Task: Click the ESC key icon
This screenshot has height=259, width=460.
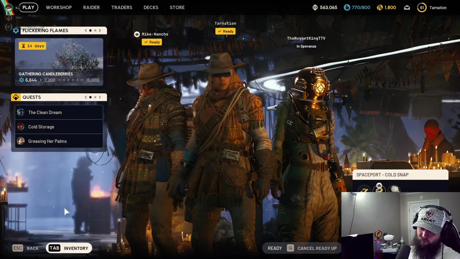Action: pyautogui.click(x=18, y=248)
